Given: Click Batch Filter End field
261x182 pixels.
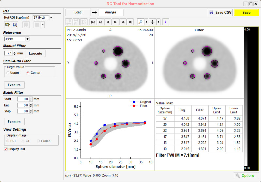Looking at the screenshot, I should pyautogui.click(x=24, y=105).
